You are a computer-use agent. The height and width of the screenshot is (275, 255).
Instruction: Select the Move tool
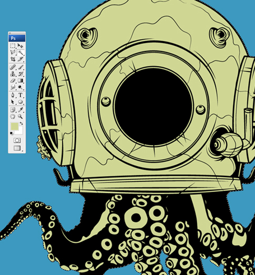pyautogui.click(x=20, y=46)
